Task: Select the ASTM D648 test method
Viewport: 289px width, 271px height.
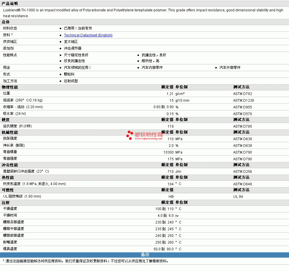Action: (x=242, y=184)
